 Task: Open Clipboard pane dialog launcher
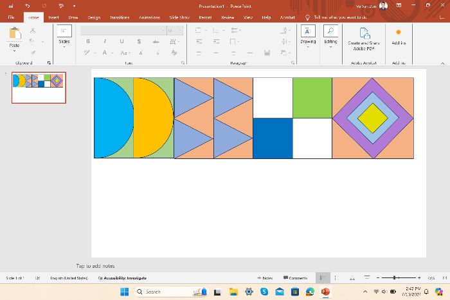49,62
